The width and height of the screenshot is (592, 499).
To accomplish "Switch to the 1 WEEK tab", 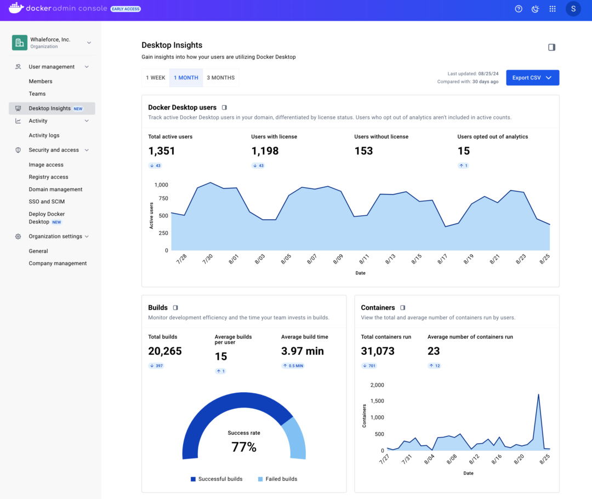I will click(x=155, y=77).
